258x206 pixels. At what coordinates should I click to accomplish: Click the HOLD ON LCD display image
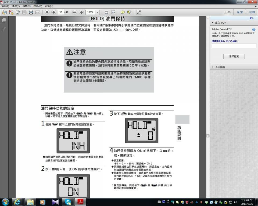coord(73,186)
